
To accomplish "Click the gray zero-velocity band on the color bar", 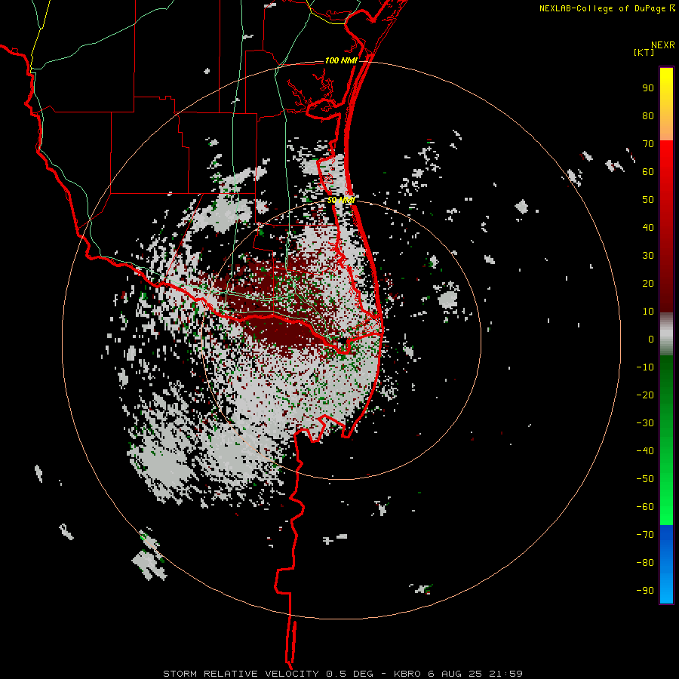I will pyautogui.click(x=666, y=334).
